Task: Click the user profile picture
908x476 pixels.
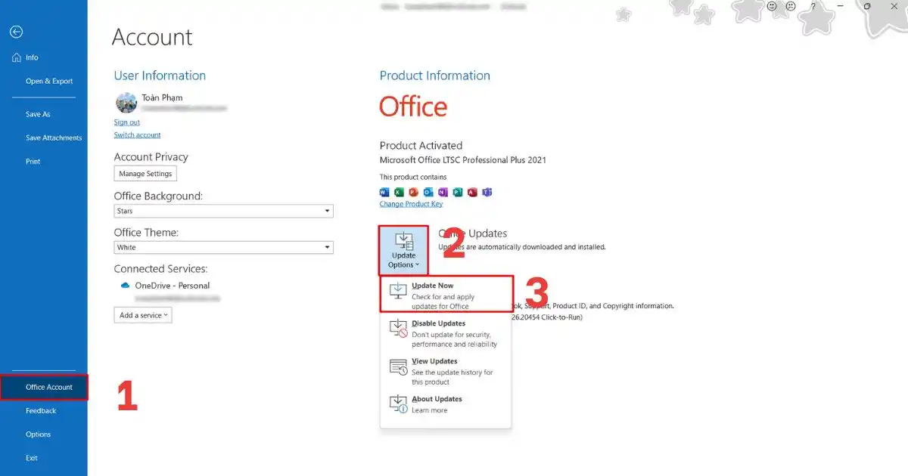Action: (126, 103)
